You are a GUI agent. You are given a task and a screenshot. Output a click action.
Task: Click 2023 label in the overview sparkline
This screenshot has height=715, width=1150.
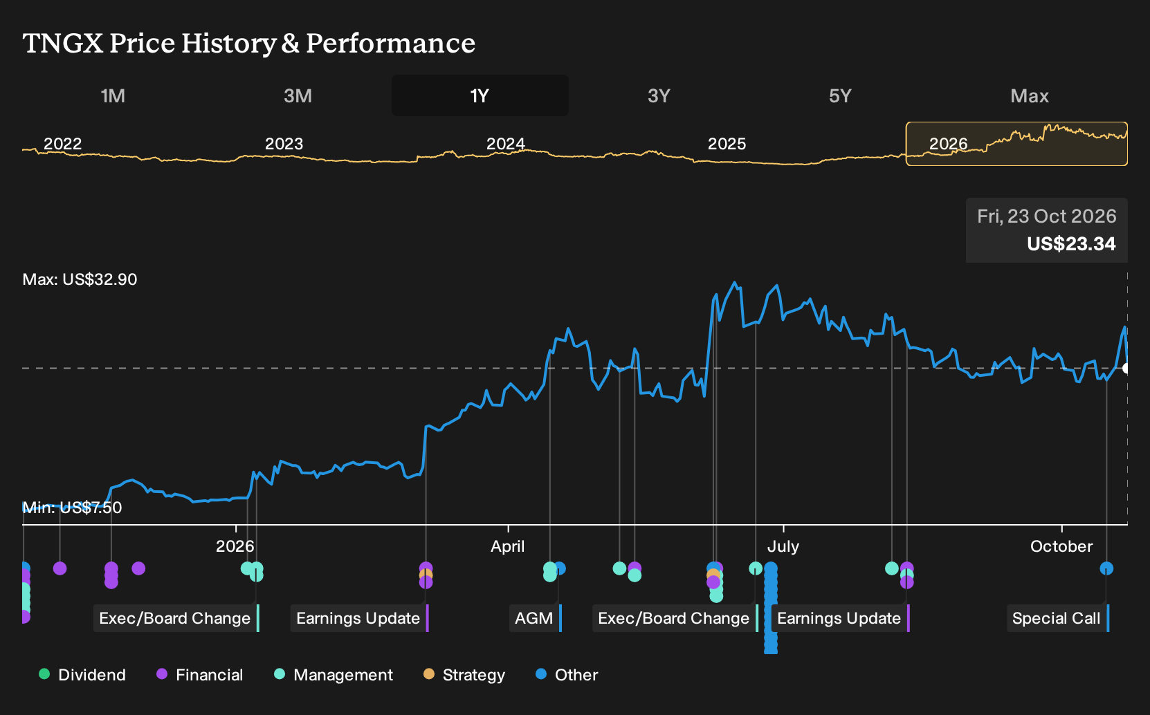pyautogui.click(x=284, y=144)
